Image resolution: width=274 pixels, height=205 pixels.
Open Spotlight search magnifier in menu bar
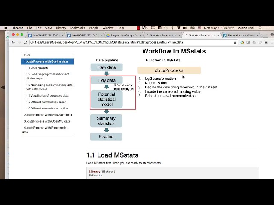260,28
